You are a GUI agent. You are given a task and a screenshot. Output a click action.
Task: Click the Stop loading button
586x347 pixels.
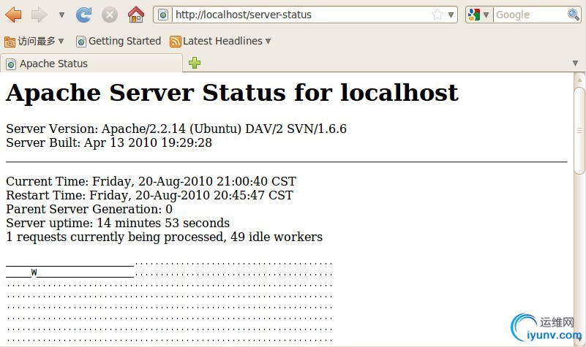(110, 15)
